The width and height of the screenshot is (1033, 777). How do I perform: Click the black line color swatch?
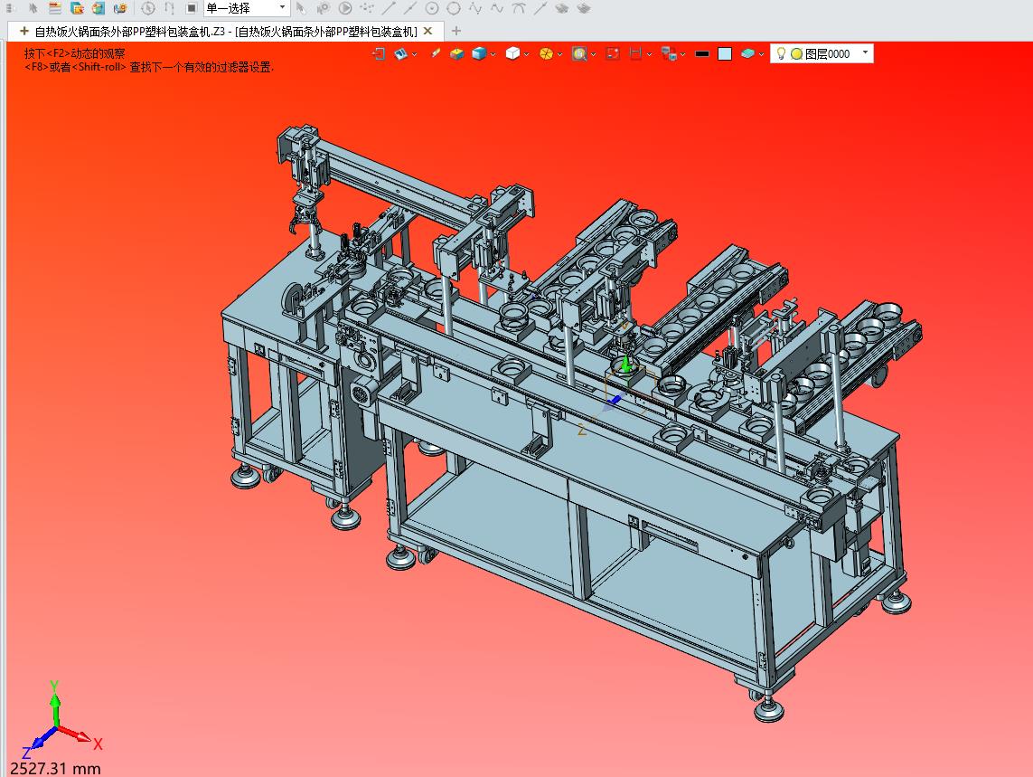[x=702, y=53]
